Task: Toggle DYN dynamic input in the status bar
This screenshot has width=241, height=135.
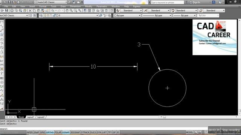Action: pos(99,132)
